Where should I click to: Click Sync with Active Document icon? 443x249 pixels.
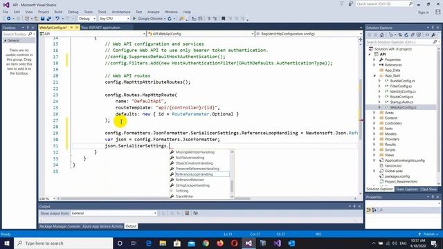[x=400, y=35]
